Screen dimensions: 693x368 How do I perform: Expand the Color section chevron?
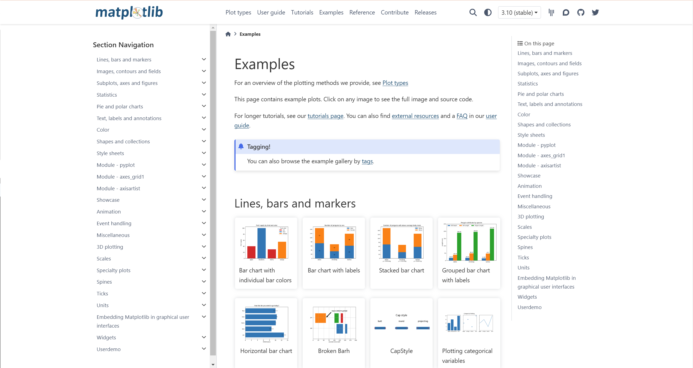[204, 129]
